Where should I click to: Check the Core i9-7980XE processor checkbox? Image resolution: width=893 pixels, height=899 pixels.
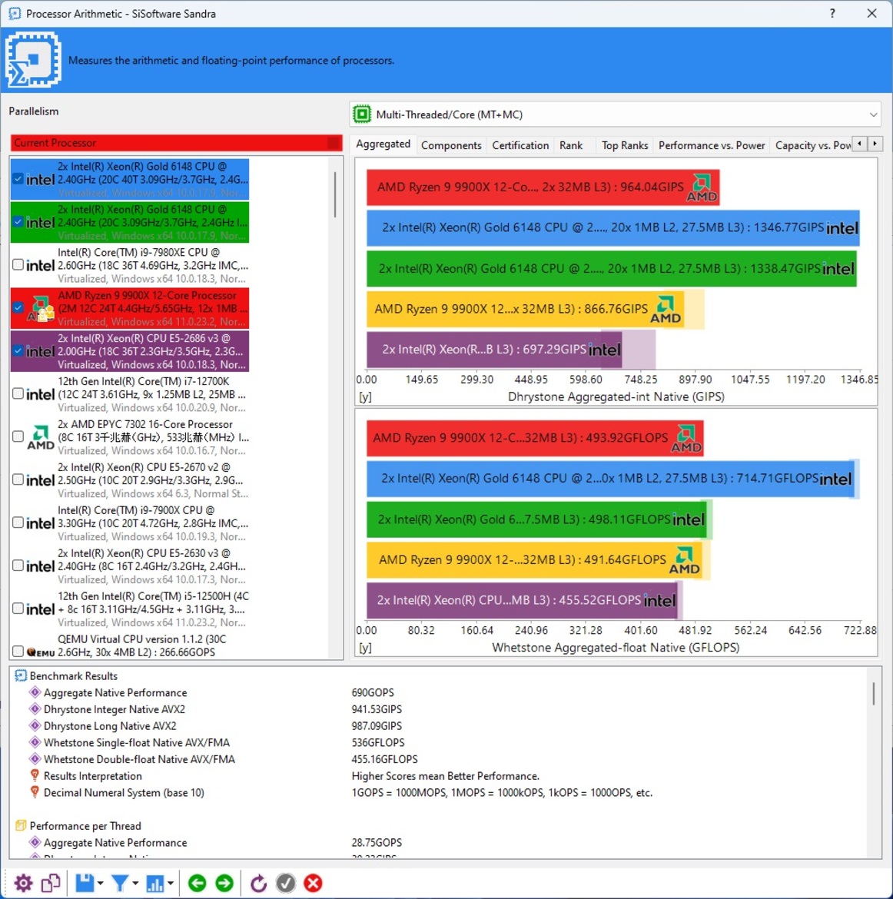coord(18,265)
